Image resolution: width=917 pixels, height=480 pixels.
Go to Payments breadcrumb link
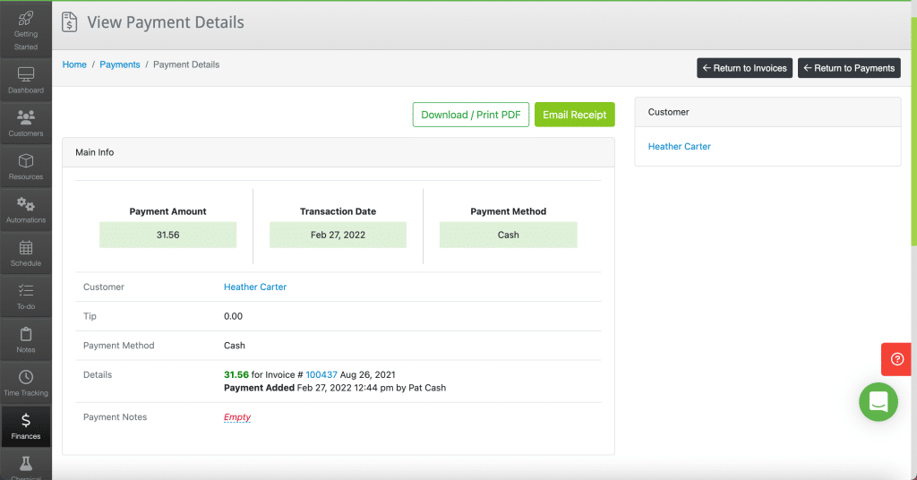[x=120, y=64]
